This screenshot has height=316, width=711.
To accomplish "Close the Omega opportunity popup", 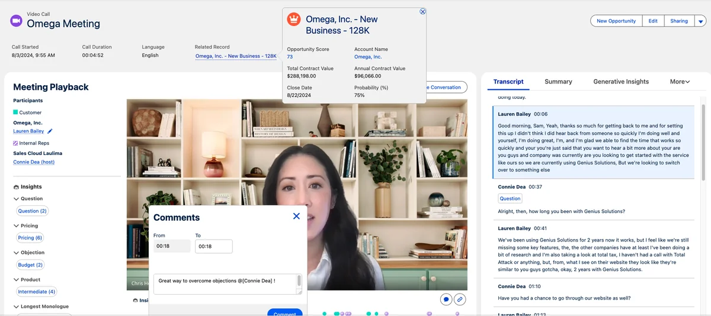I will click(x=422, y=11).
